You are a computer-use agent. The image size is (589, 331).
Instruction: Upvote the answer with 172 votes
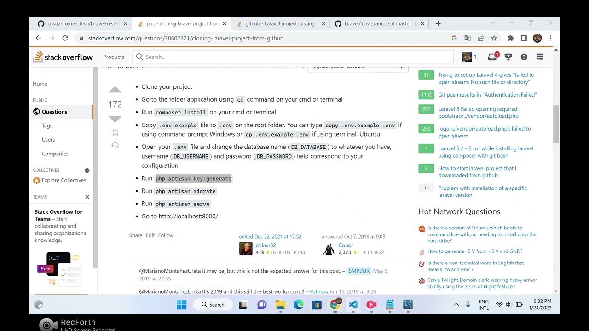tap(115, 90)
